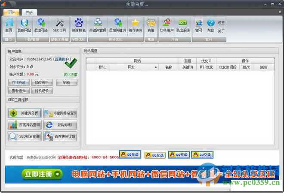The image size is (284, 193).
Task: Click the third QQ交谈 chat button
Action: pyautogui.click(x=179, y=155)
